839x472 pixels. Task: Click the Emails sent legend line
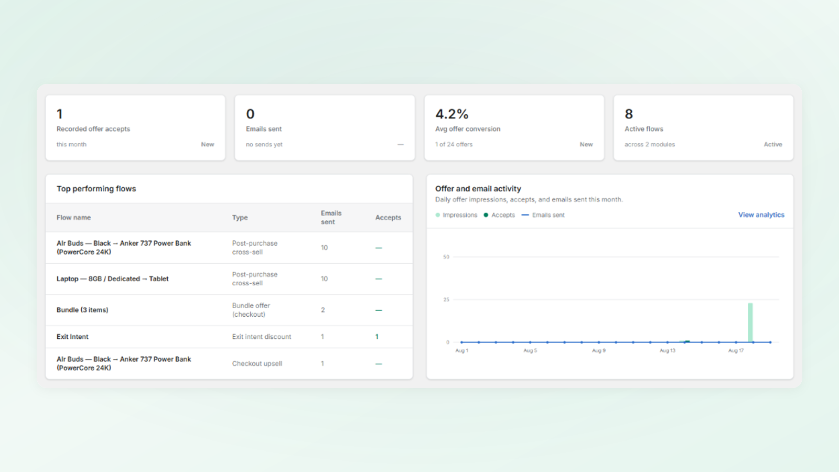[x=525, y=215]
